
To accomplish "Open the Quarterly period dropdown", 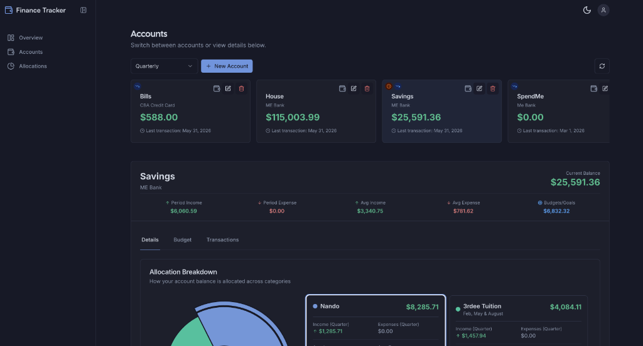I will (164, 66).
